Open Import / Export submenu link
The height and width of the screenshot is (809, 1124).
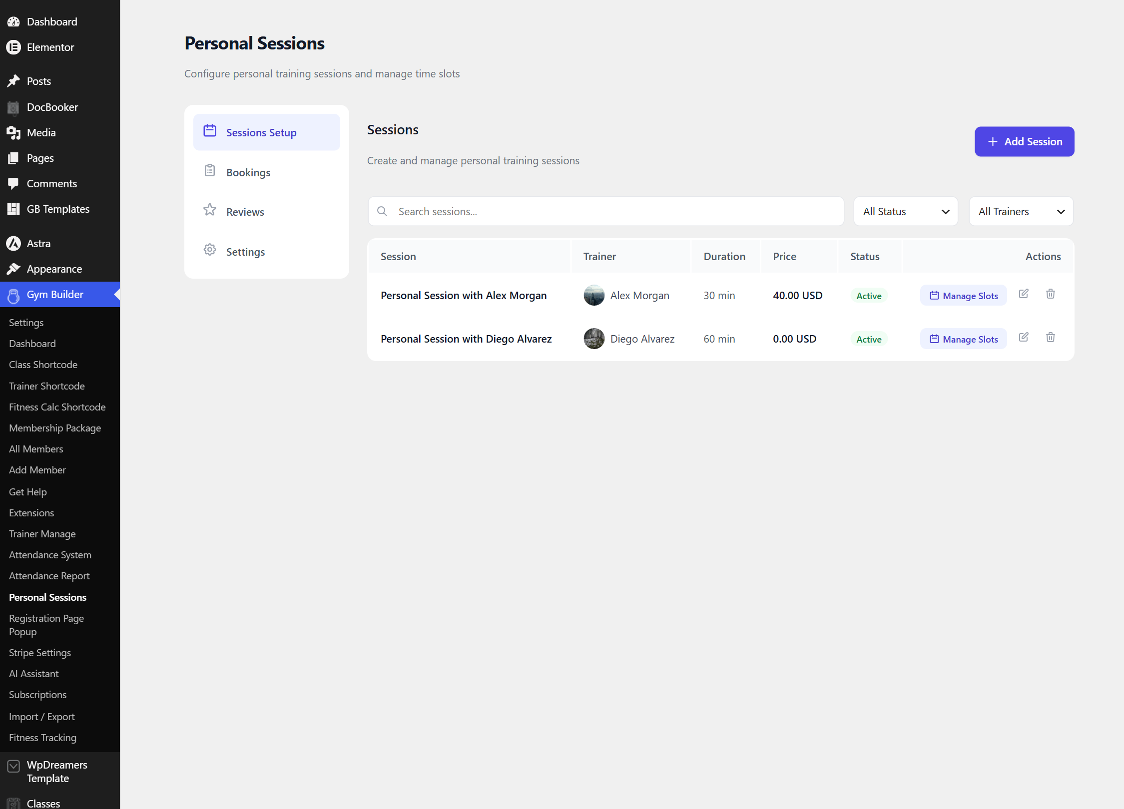pyautogui.click(x=42, y=717)
